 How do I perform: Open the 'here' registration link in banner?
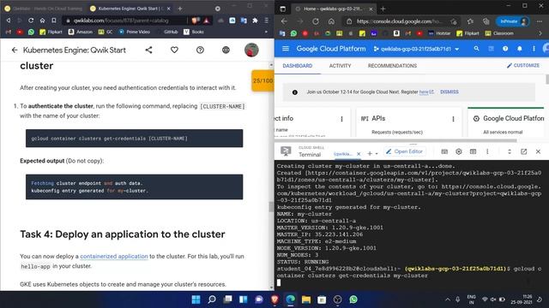coord(424,92)
